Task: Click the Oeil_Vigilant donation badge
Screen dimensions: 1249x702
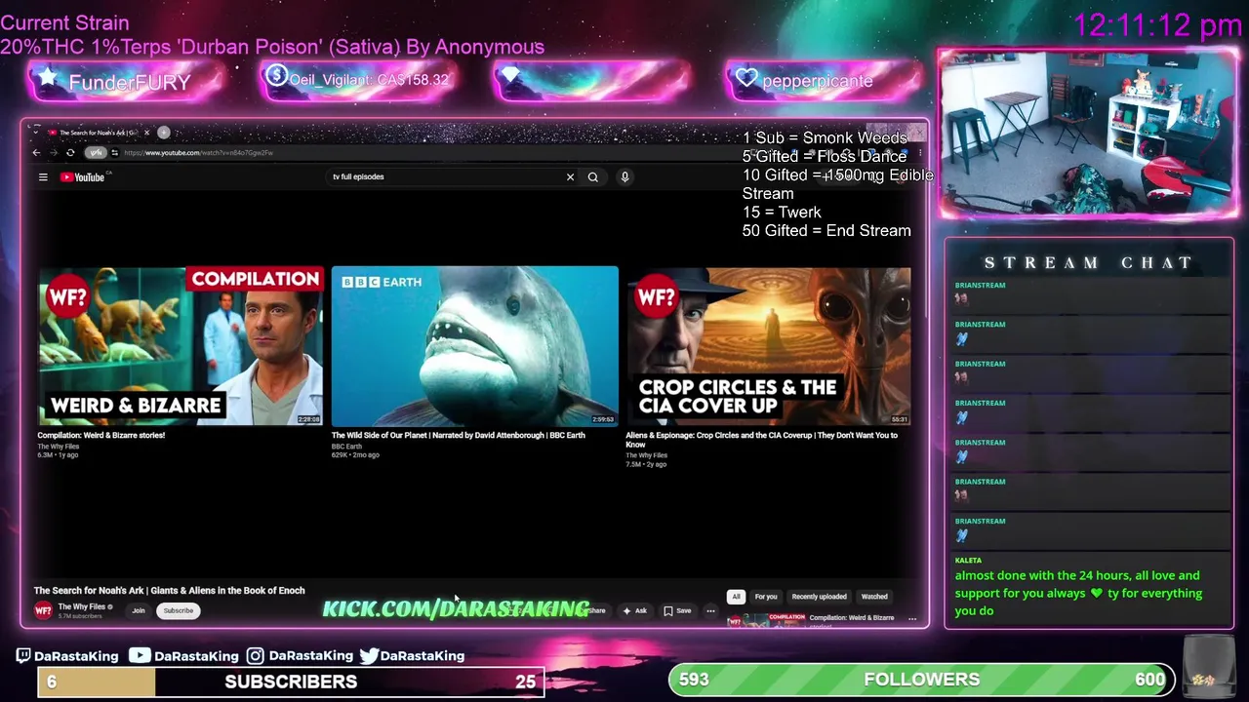Action: click(359, 80)
